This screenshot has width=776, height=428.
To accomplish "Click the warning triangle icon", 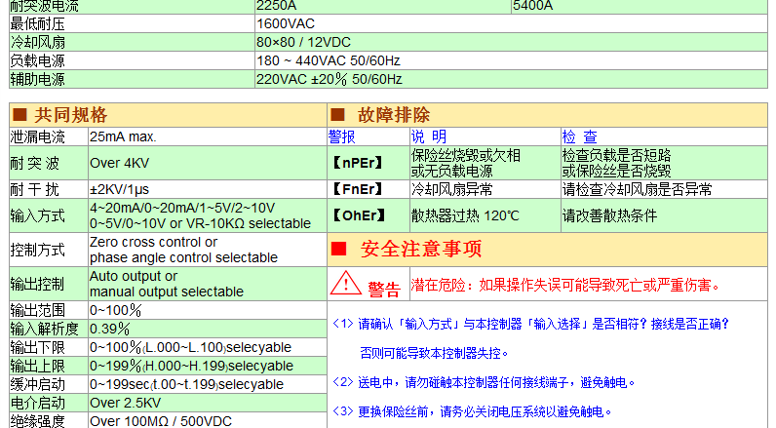I will [344, 284].
